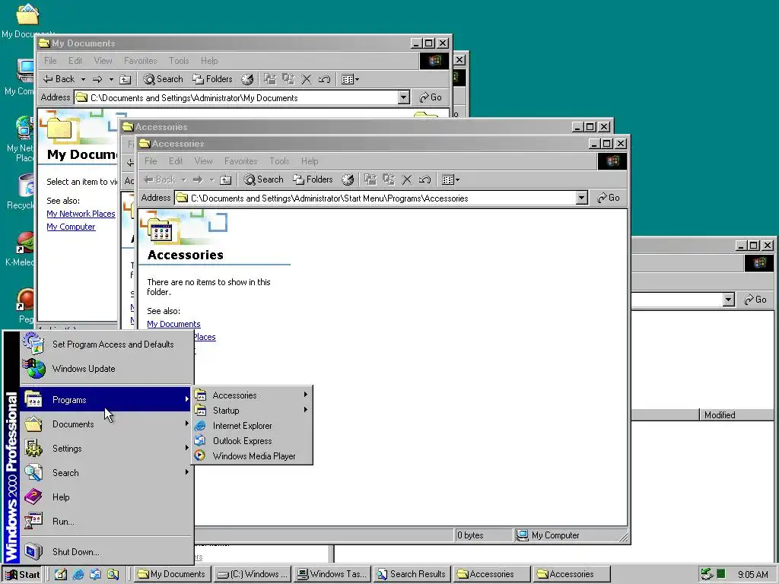Viewport: 779px width, 584px height.
Task: Open Views dropdown in My Documents toolbar
Action: tap(350, 79)
